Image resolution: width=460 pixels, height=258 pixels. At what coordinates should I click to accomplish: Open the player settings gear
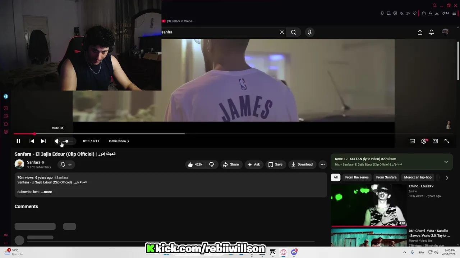point(424,141)
